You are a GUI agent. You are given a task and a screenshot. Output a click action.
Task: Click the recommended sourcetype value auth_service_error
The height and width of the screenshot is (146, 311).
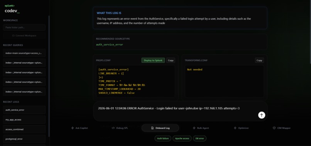pos(110,45)
